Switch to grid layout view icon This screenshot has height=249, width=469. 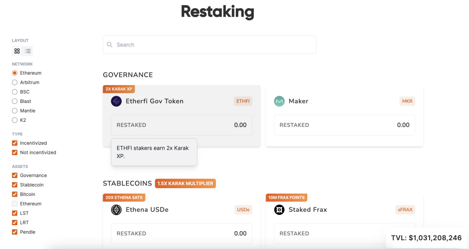tap(17, 51)
